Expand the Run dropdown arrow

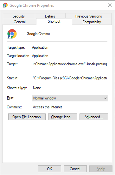coord(105,98)
